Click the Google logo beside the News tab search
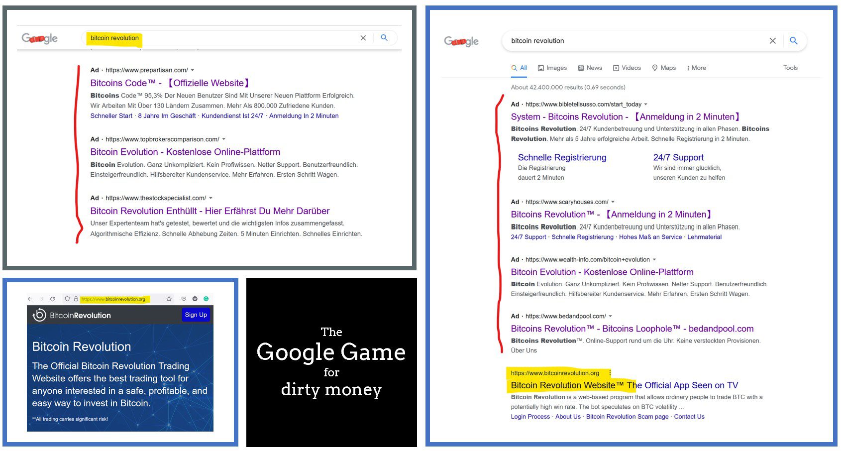Viewport: 841px width, 451px height. coord(461,41)
